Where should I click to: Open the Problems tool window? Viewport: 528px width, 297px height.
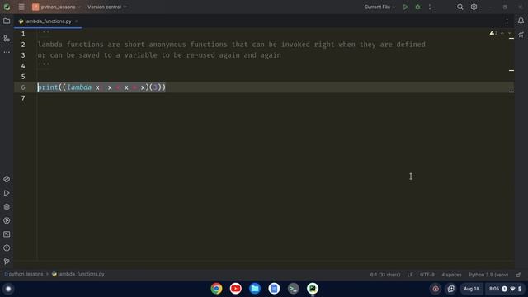(7, 247)
